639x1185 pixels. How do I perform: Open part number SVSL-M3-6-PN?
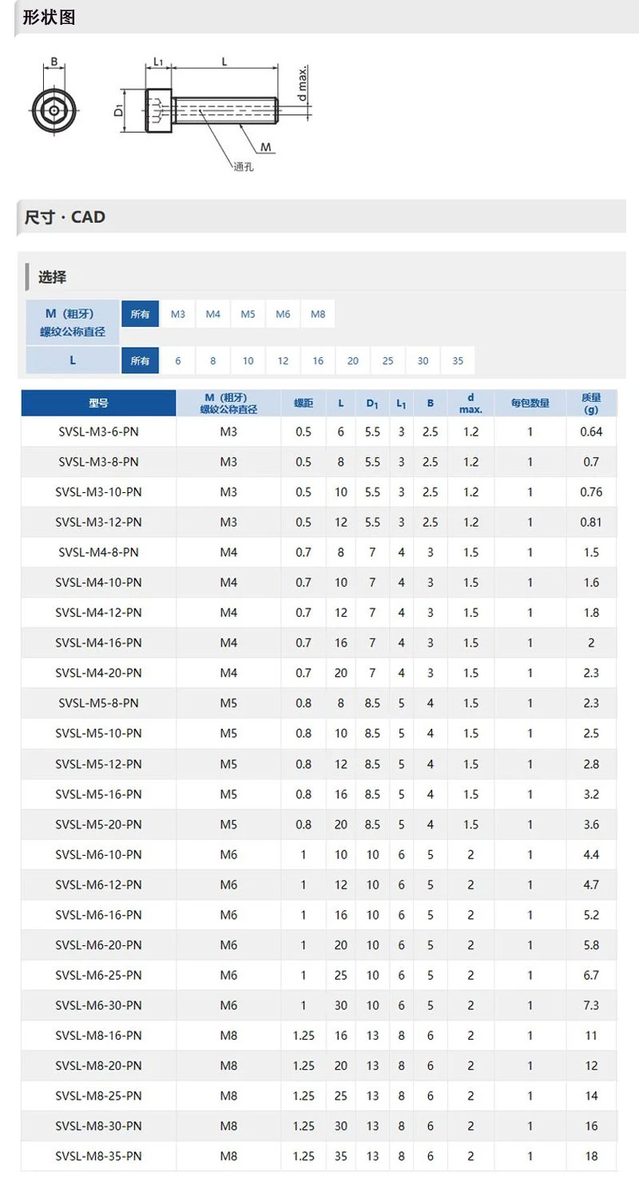(x=98, y=431)
